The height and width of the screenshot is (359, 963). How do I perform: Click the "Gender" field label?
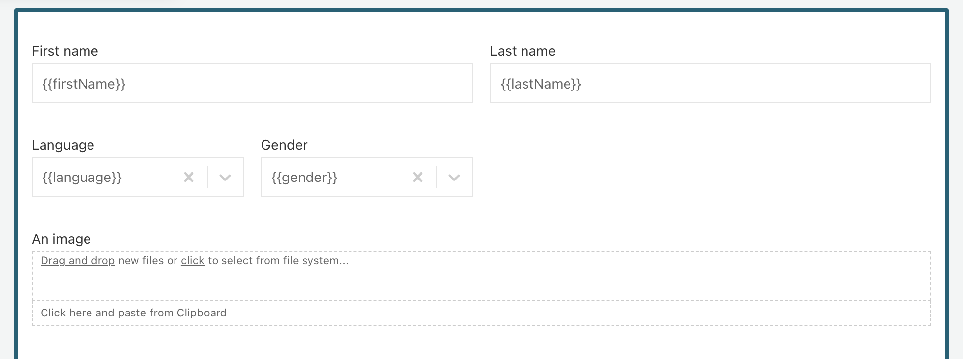tap(284, 145)
